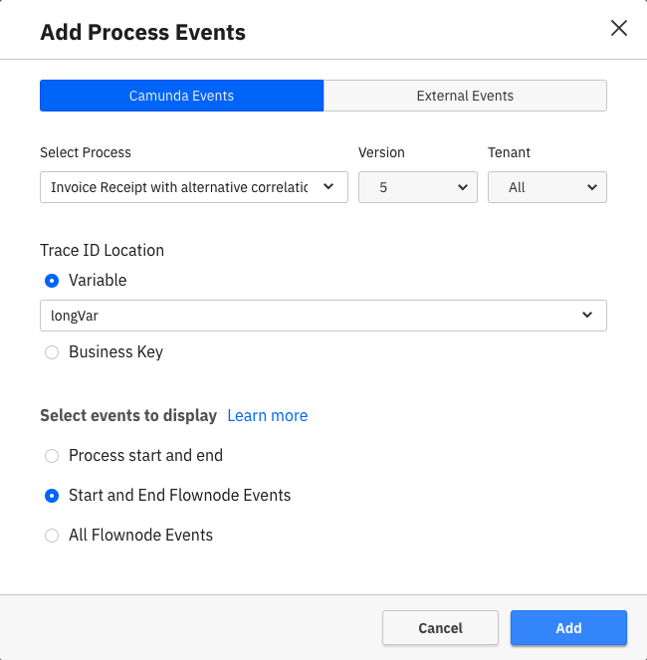Choose Business Key as trace ID location
The image size is (647, 660).
click(x=52, y=352)
